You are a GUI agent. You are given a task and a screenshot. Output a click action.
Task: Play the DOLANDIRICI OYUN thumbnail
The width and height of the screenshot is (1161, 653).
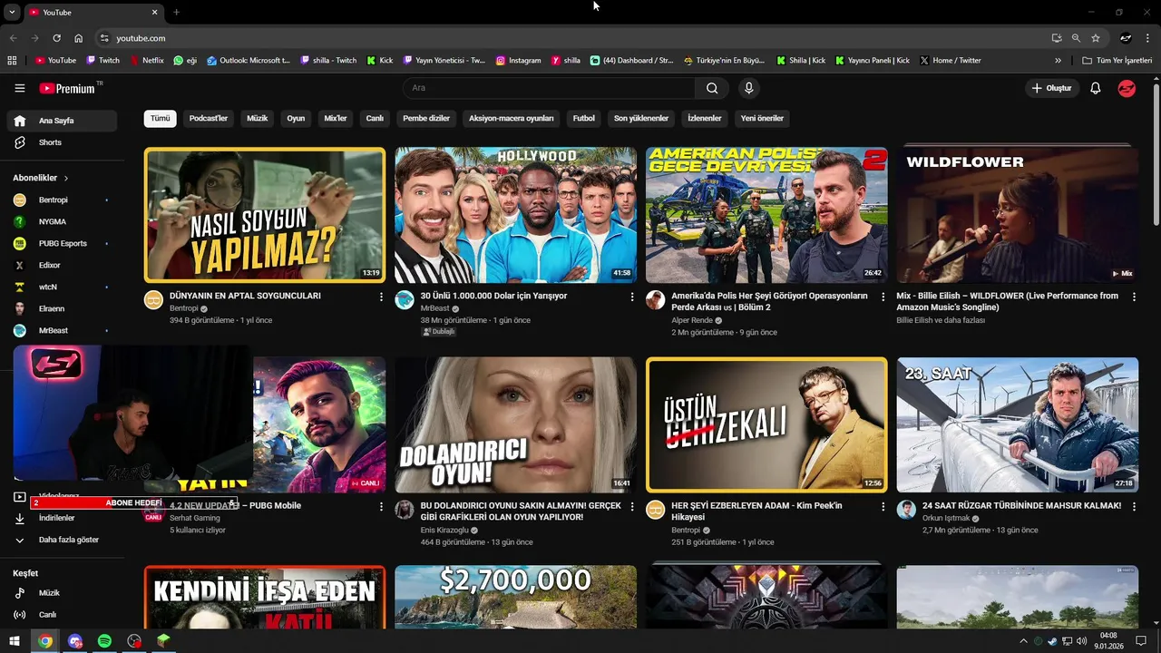click(516, 424)
